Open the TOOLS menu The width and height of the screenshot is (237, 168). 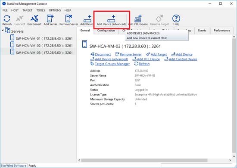(x=41, y=10)
